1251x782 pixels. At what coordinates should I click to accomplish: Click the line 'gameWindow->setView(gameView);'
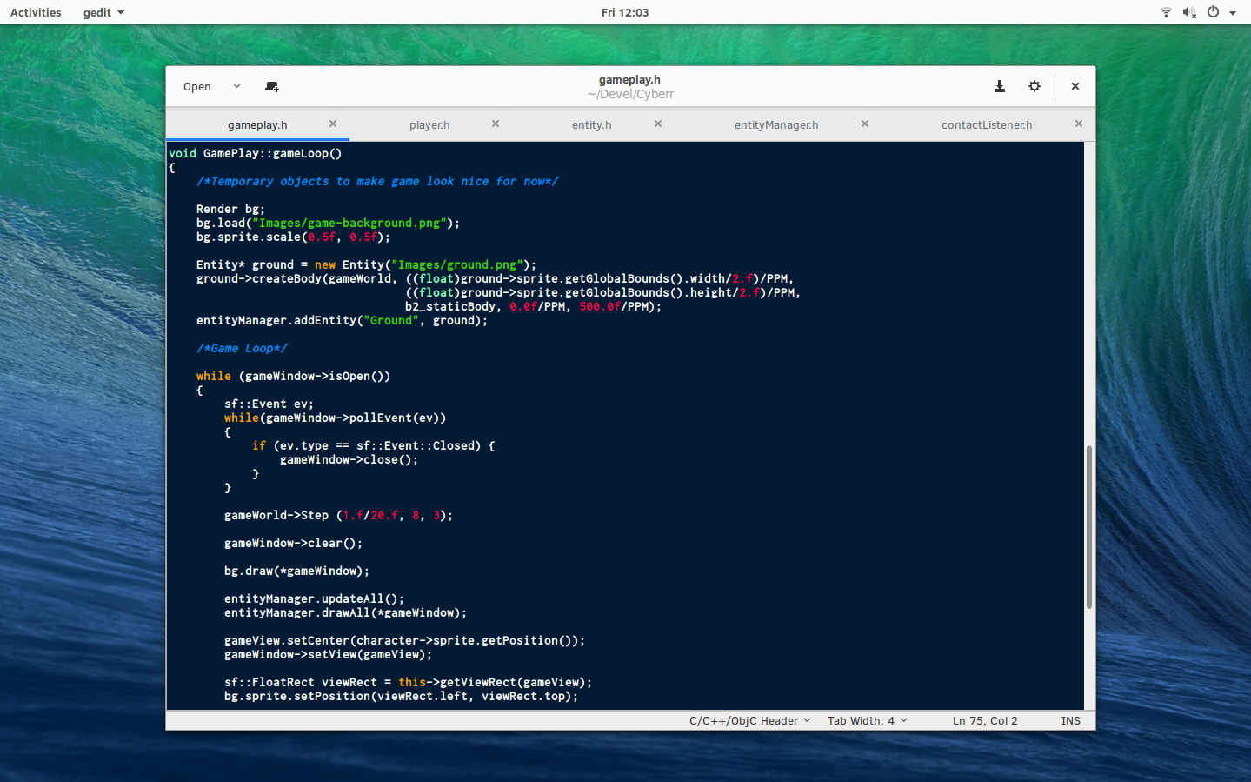pyautogui.click(x=328, y=655)
